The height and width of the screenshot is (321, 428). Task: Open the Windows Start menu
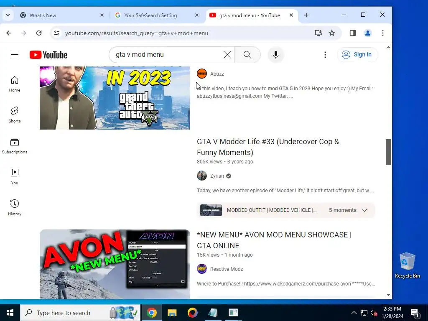point(10,313)
